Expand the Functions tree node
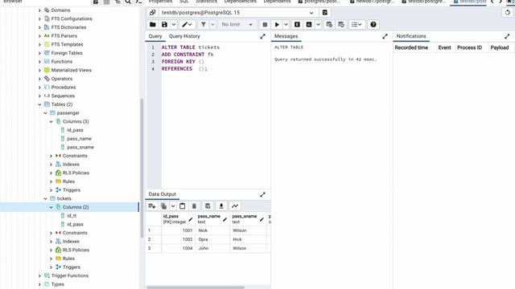515x289 pixels. point(39,62)
